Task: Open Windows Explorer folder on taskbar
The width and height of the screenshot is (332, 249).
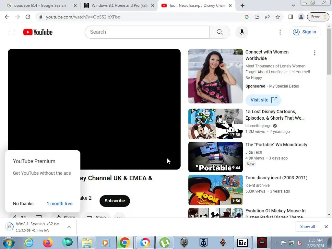Action: (x=87, y=243)
